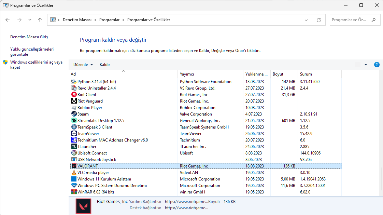
Task: Open the help question mark icon
Action: pos(377,65)
